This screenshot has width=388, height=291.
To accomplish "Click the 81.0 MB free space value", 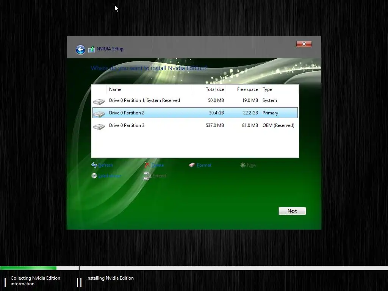I will point(250,125).
